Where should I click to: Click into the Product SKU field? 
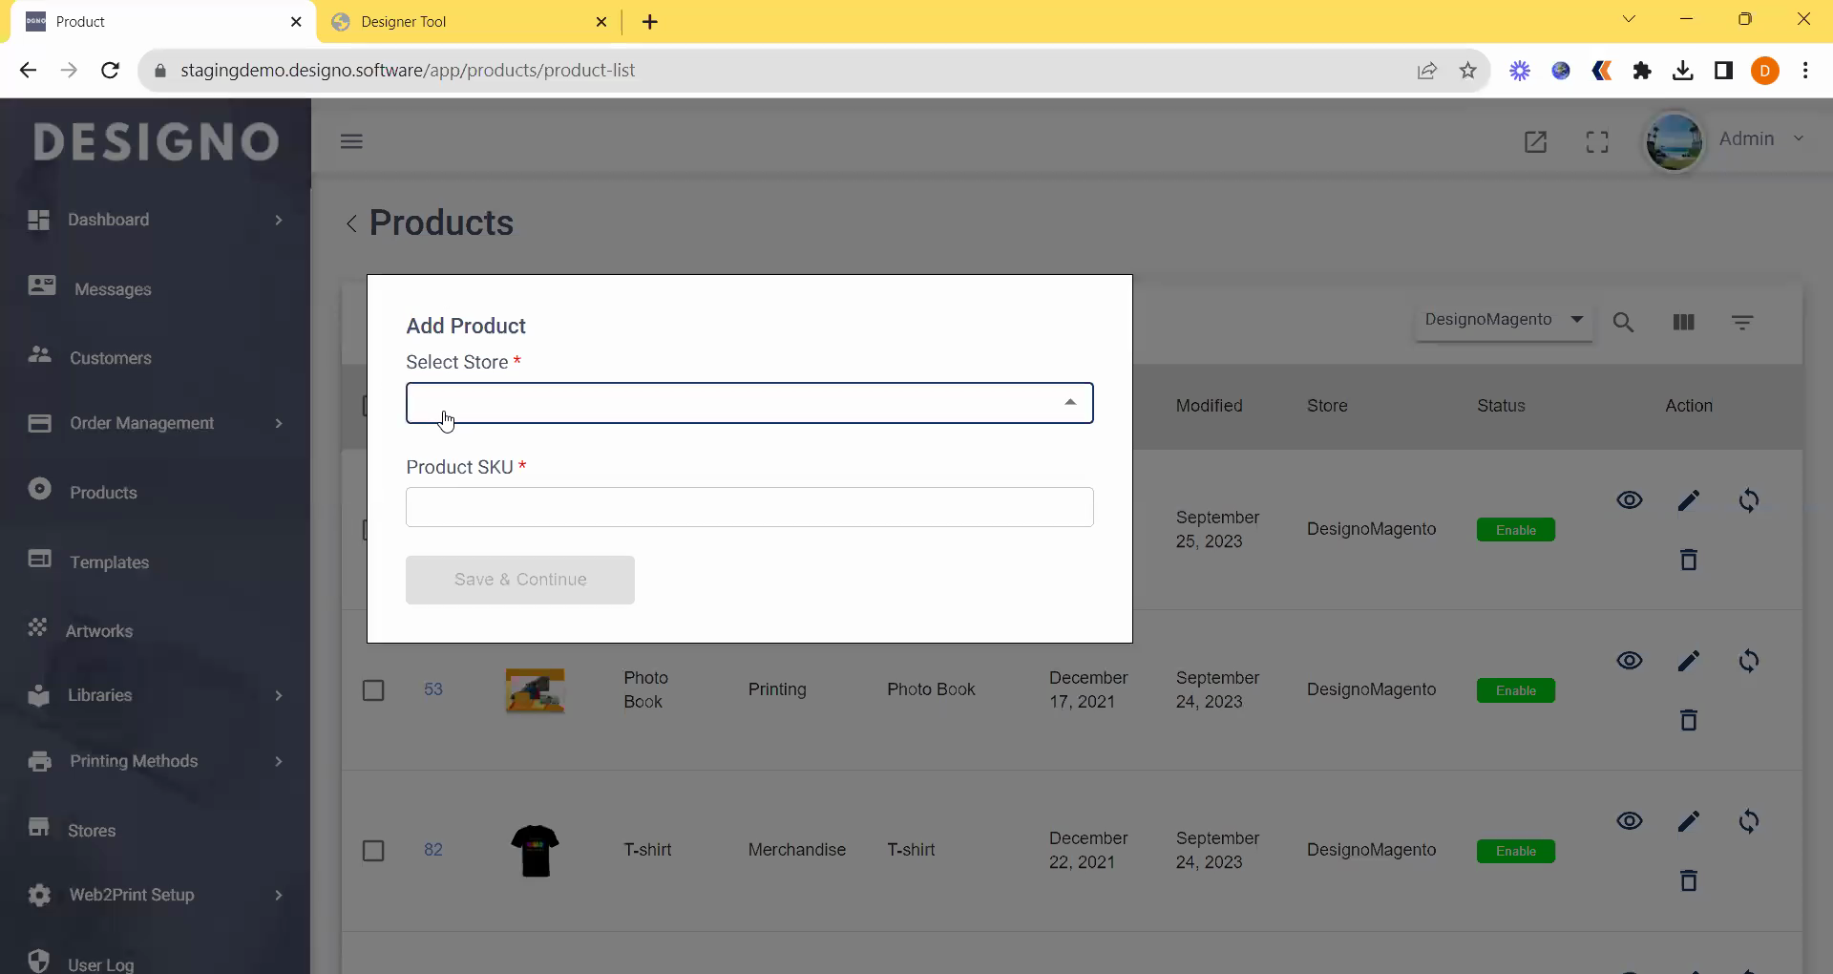click(x=748, y=507)
